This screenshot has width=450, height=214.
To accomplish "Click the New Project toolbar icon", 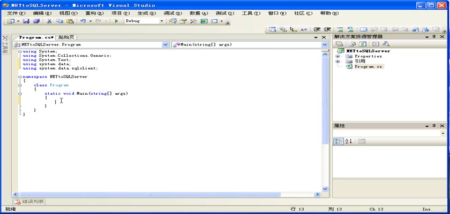I will [11, 21].
